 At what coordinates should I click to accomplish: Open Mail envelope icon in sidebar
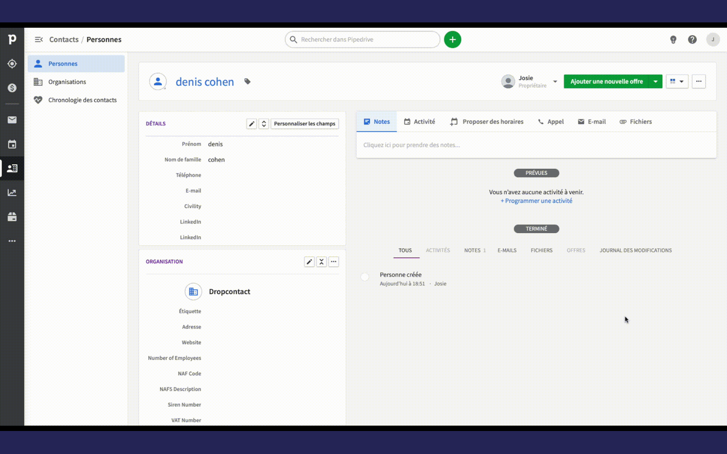[x=12, y=120]
